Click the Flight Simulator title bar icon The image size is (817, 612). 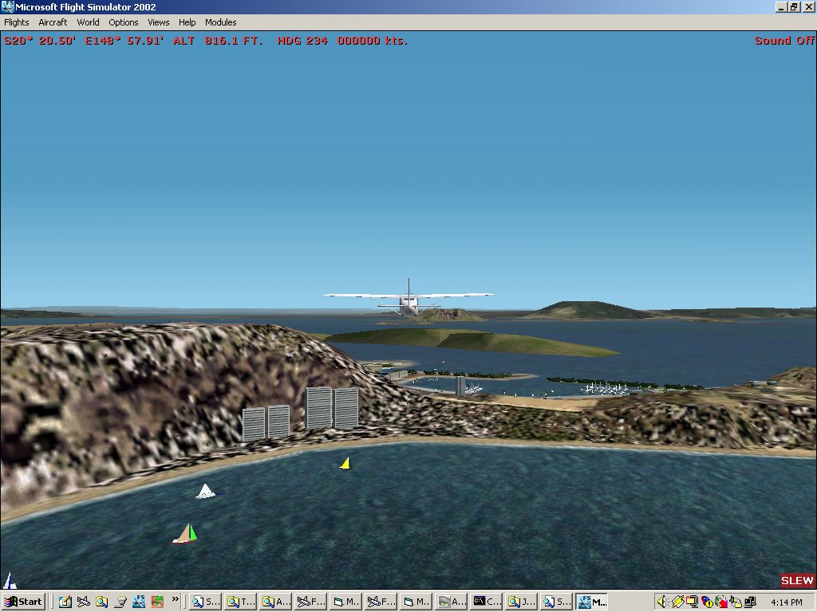(8, 6)
